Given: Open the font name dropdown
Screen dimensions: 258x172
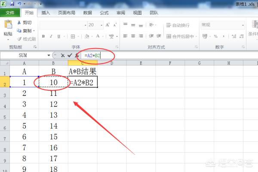Looking at the screenshot, I should tap(86, 25).
